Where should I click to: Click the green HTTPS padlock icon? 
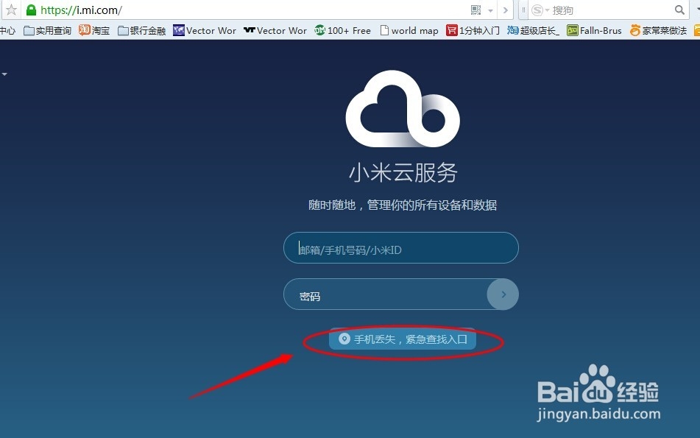tap(31, 10)
